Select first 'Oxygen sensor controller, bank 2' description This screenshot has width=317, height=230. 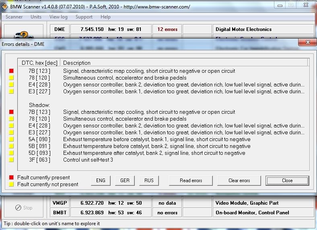point(183,85)
